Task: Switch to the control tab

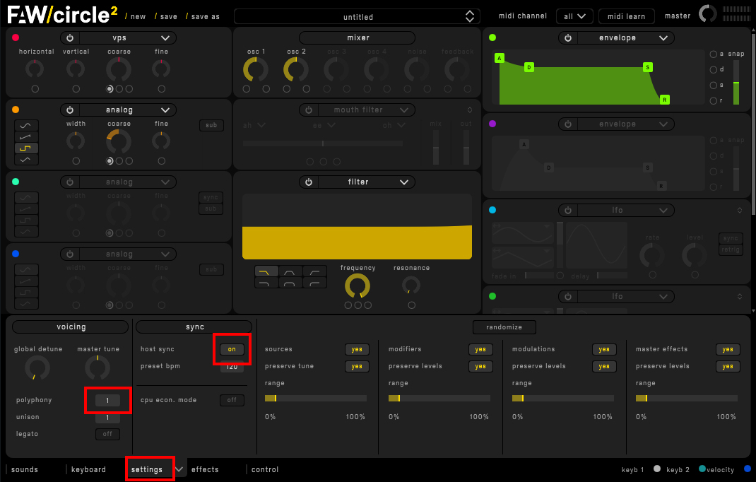Action: point(265,469)
